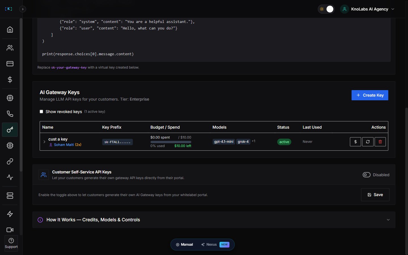The width and height of the screenshot is (408, 255).
Task: Open the credit card sidebar icon
Action: [10, 64]
